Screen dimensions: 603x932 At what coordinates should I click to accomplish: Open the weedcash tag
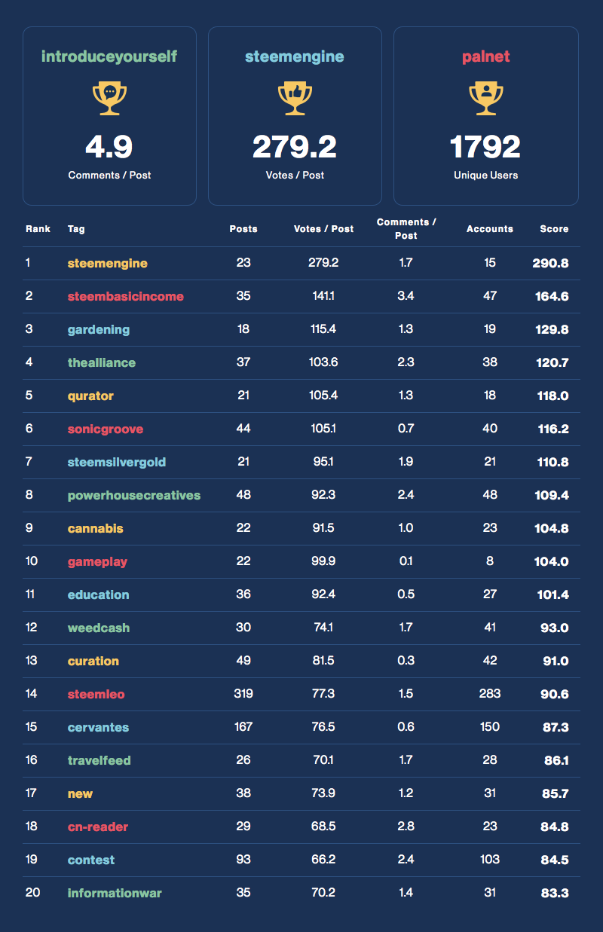point(99,628)
